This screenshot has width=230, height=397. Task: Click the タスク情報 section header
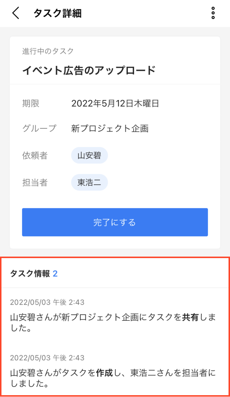[x=30, y=273]
